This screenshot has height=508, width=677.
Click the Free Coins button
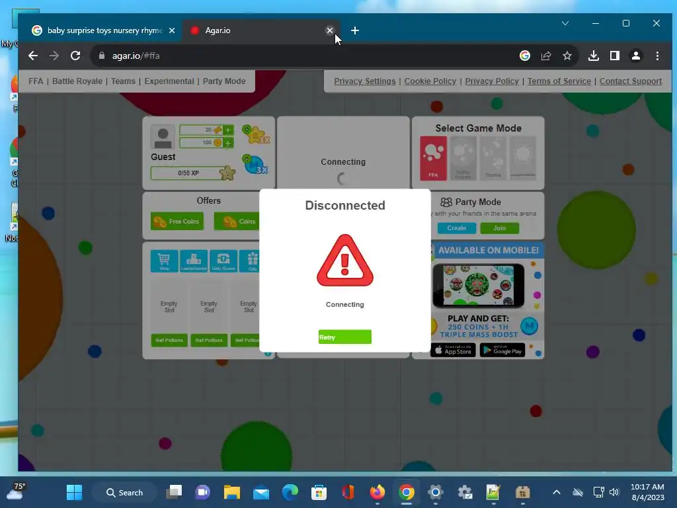[177, 221]
